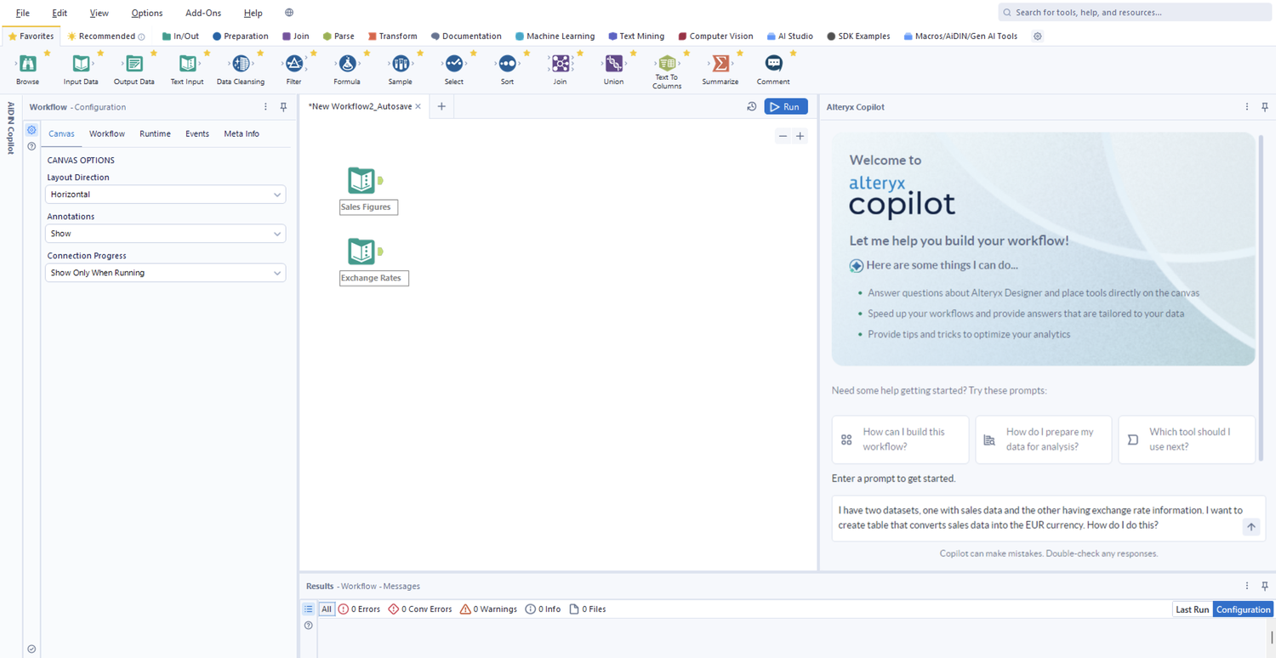The image size is (1276, 658).
Task: Click the 'Which tool should I use next?' prompt
Action: (1186, 440)
